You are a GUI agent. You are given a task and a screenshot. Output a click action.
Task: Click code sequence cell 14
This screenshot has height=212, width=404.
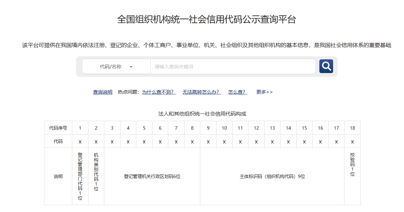[x=288, y=128]
